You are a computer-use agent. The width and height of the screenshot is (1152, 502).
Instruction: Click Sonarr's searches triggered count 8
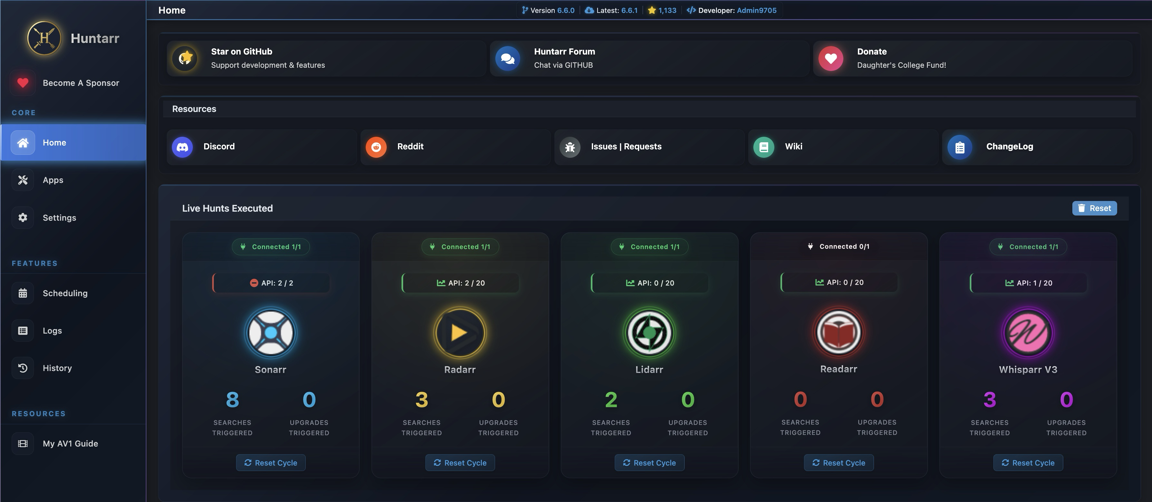coord(232,399)
